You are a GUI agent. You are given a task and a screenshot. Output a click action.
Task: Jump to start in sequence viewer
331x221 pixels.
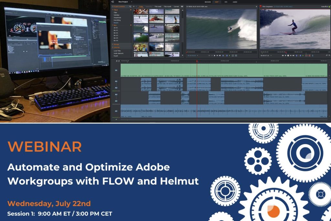[283, 56]
